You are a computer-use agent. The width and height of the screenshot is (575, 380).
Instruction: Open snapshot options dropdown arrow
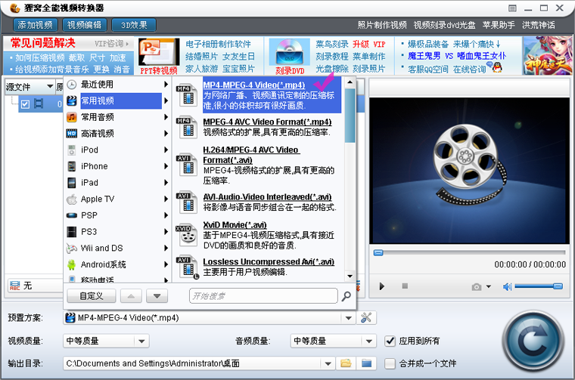[x=489, y=286]
